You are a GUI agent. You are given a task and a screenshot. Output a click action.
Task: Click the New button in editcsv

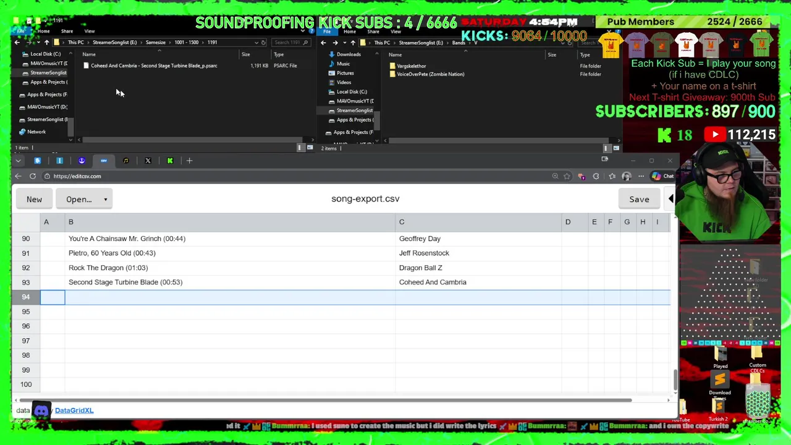tap(34, 199)
